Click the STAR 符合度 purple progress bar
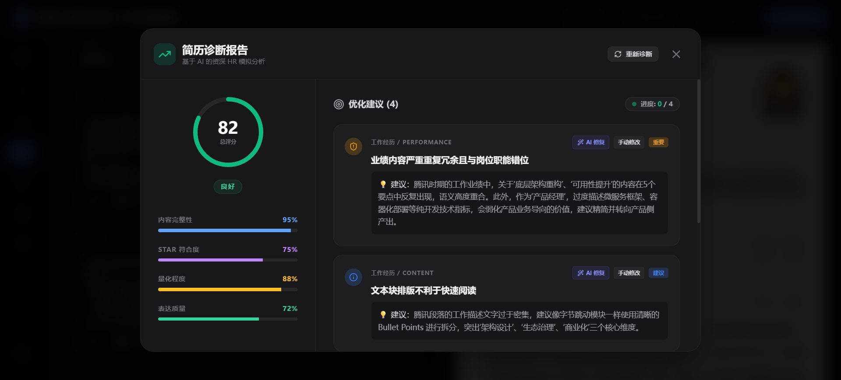The image size is (841, 380). tap(228, 260)
